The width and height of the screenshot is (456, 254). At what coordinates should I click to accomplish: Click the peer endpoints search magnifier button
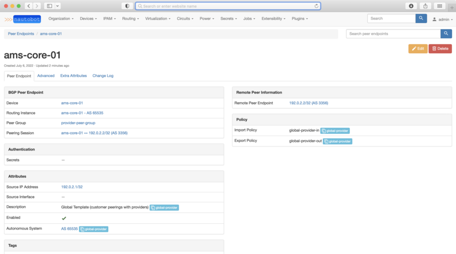click(x=446, y=34)
